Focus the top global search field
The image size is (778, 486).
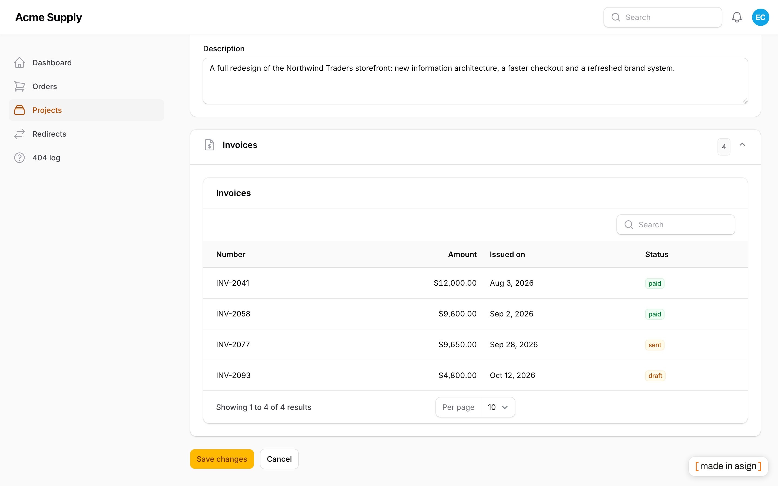(663, 17)
